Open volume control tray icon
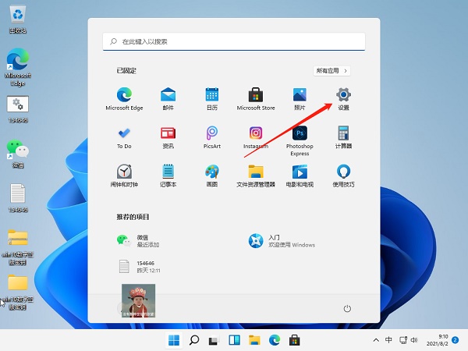The height and width of the screenshot is (351, 468). 414,340
